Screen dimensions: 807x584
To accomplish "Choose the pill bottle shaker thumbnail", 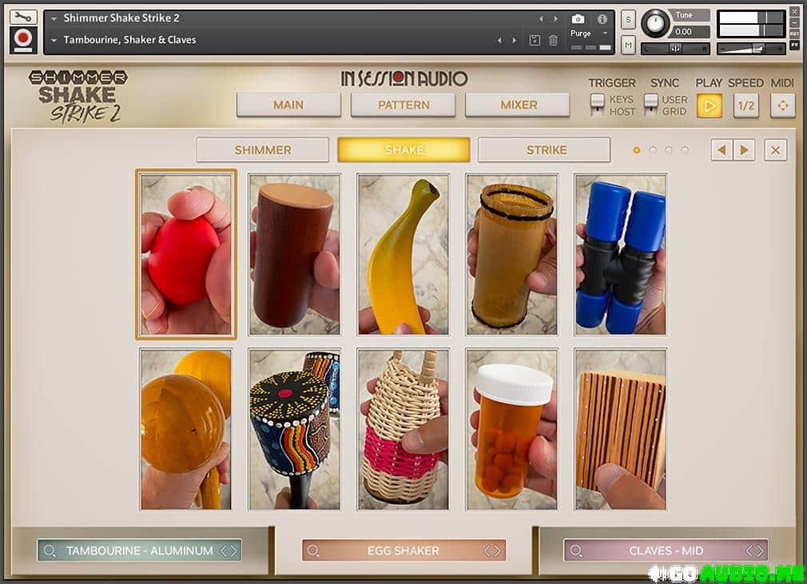I will pyautogui.click(x=512, y=430).
